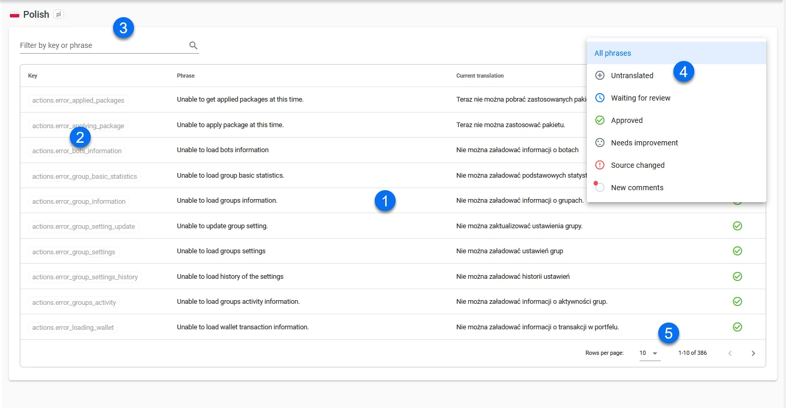The height and width of the screenshot is (408, 786).
Task: Click the pl language code chip
Action: (x=59, y=15)
